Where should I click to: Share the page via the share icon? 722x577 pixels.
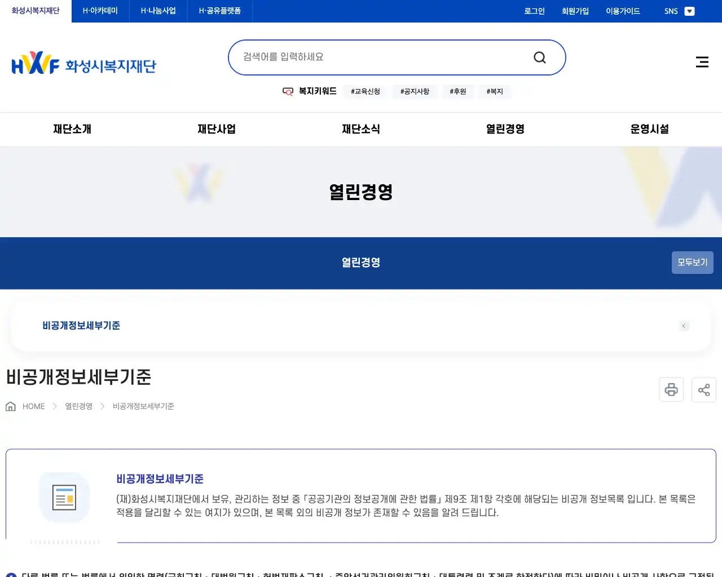point(703,389)
